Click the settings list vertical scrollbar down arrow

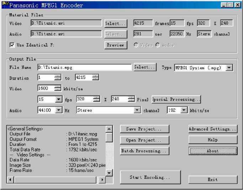tap(109, 173)
